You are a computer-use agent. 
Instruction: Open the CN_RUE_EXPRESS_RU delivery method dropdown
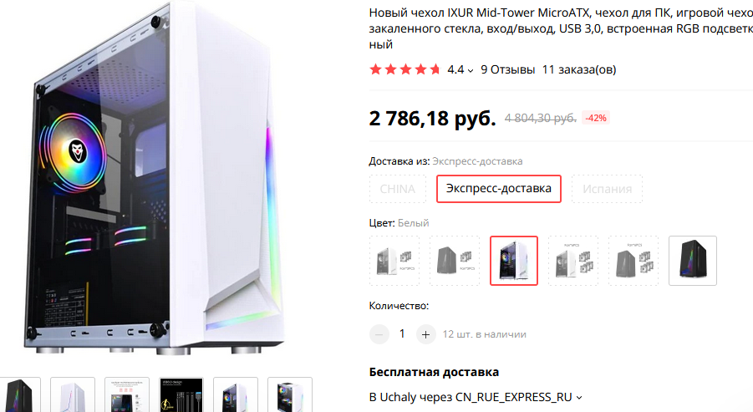579,398
